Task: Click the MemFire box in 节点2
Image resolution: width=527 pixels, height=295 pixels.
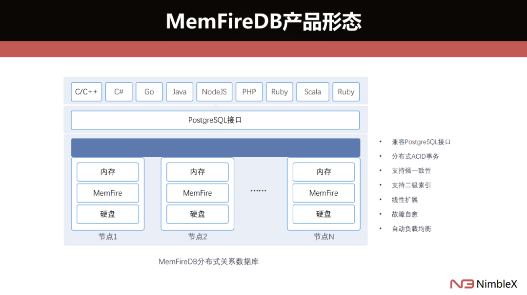Action: coord(197,193)
